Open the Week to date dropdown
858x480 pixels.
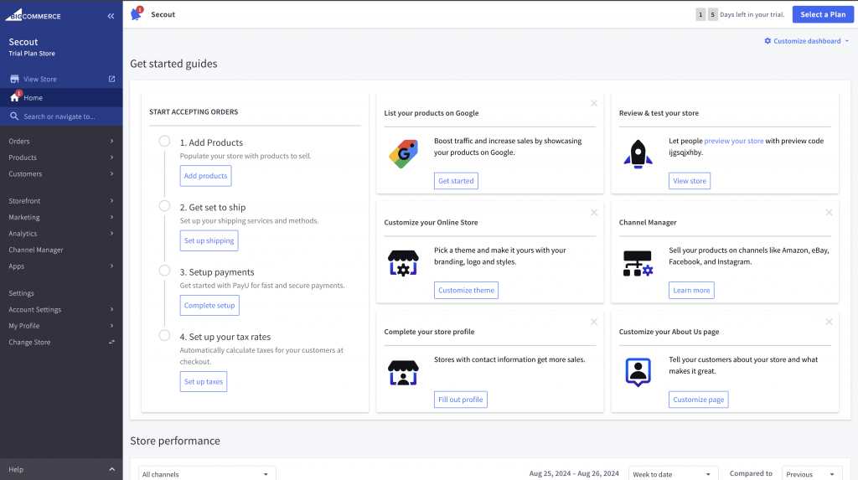pos(673,474)
